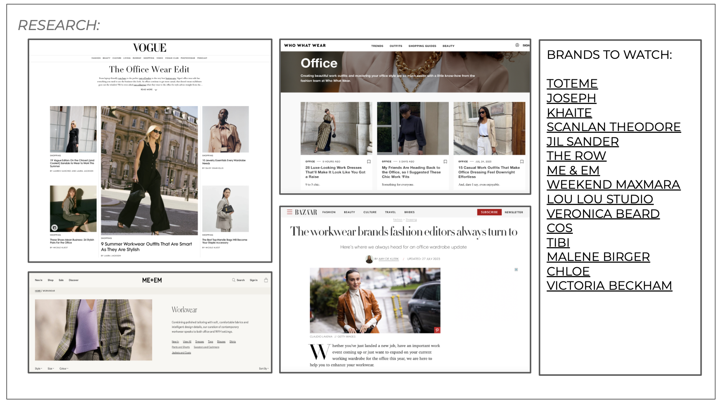Open the JIL SANDER brand link
720x405 pixels.
(582, 142)
